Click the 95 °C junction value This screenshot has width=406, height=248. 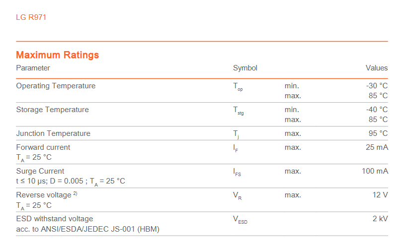[x=378, y=133]
